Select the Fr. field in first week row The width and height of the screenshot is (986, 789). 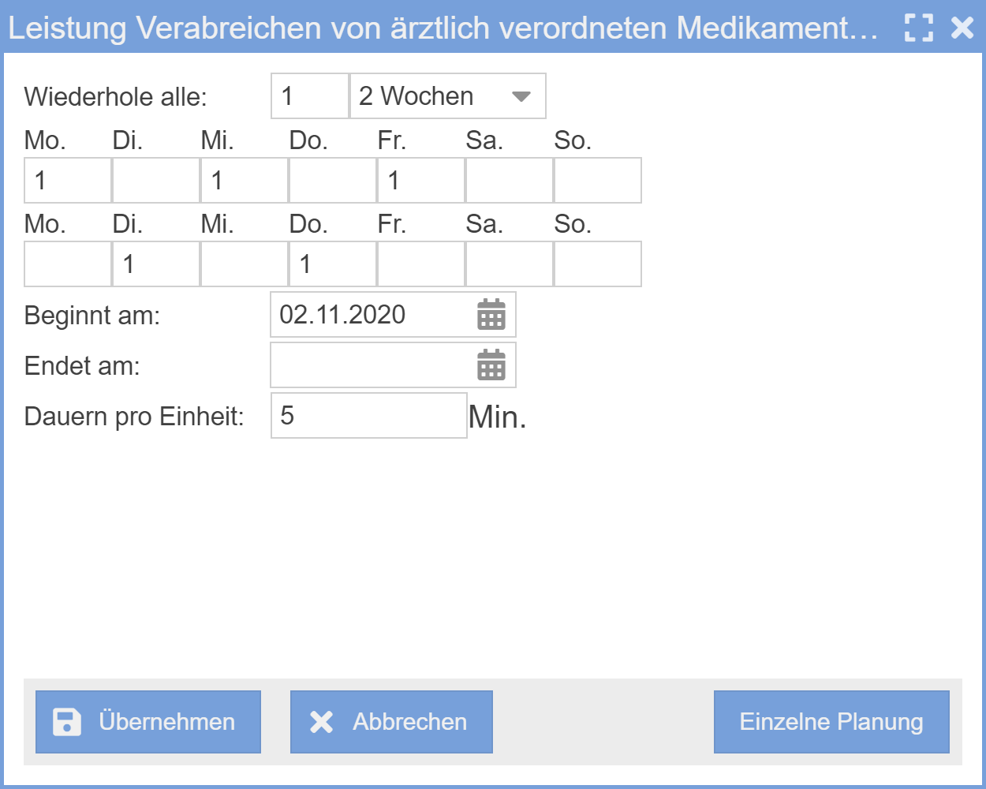point(420,180)
